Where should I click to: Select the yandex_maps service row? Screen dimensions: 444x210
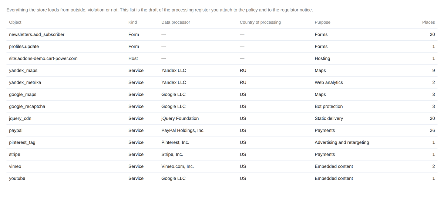pos(222,70)
